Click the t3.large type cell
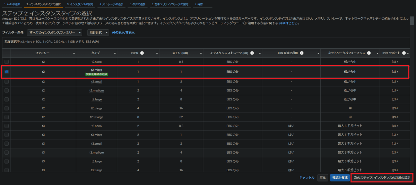This screenshot has height=185, width=416. pyautogui.click(x=97, y=161)
